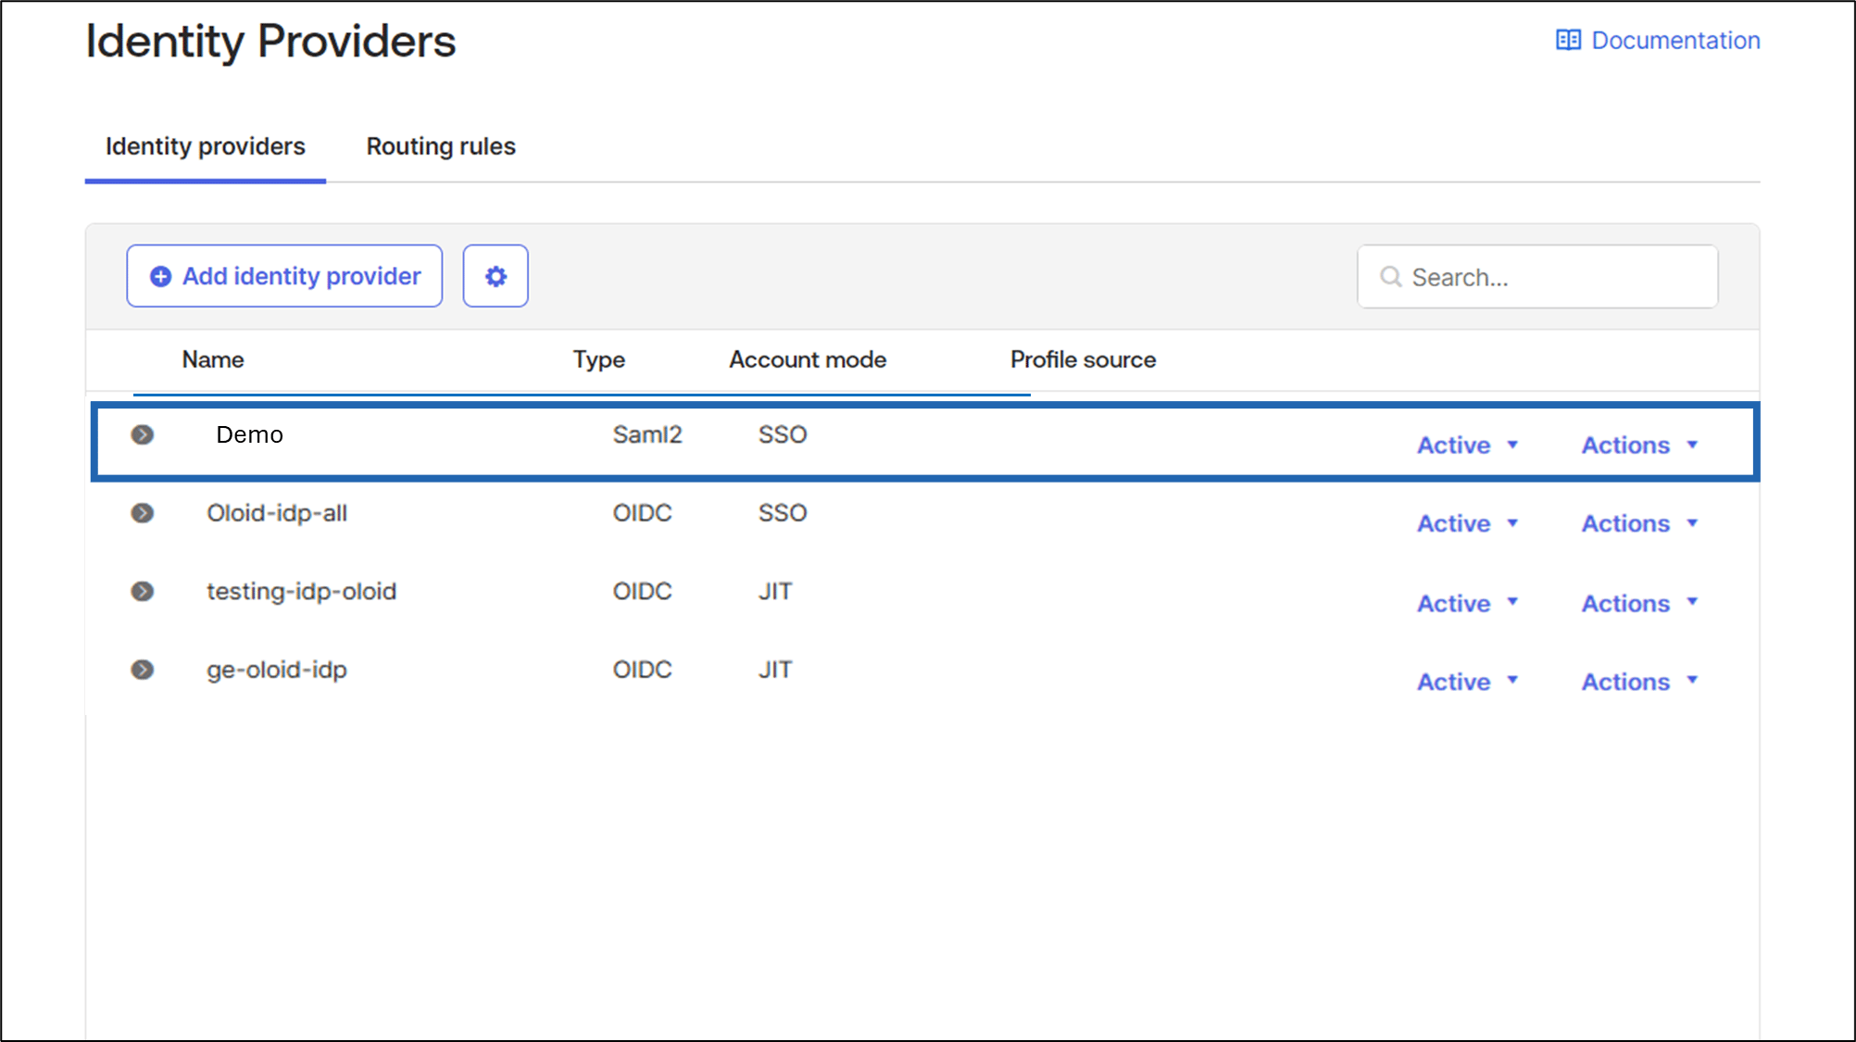The width and height of the screenshot is (1856, 1042).
Task: Expand the Demo row chevron
Action: pyautogui.click(x=142, y=434)
